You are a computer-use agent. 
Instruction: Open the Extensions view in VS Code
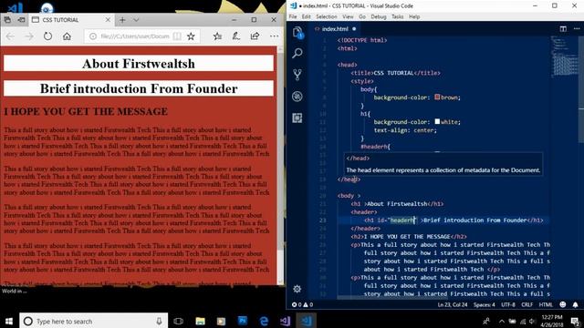click(x=297, y=118)
